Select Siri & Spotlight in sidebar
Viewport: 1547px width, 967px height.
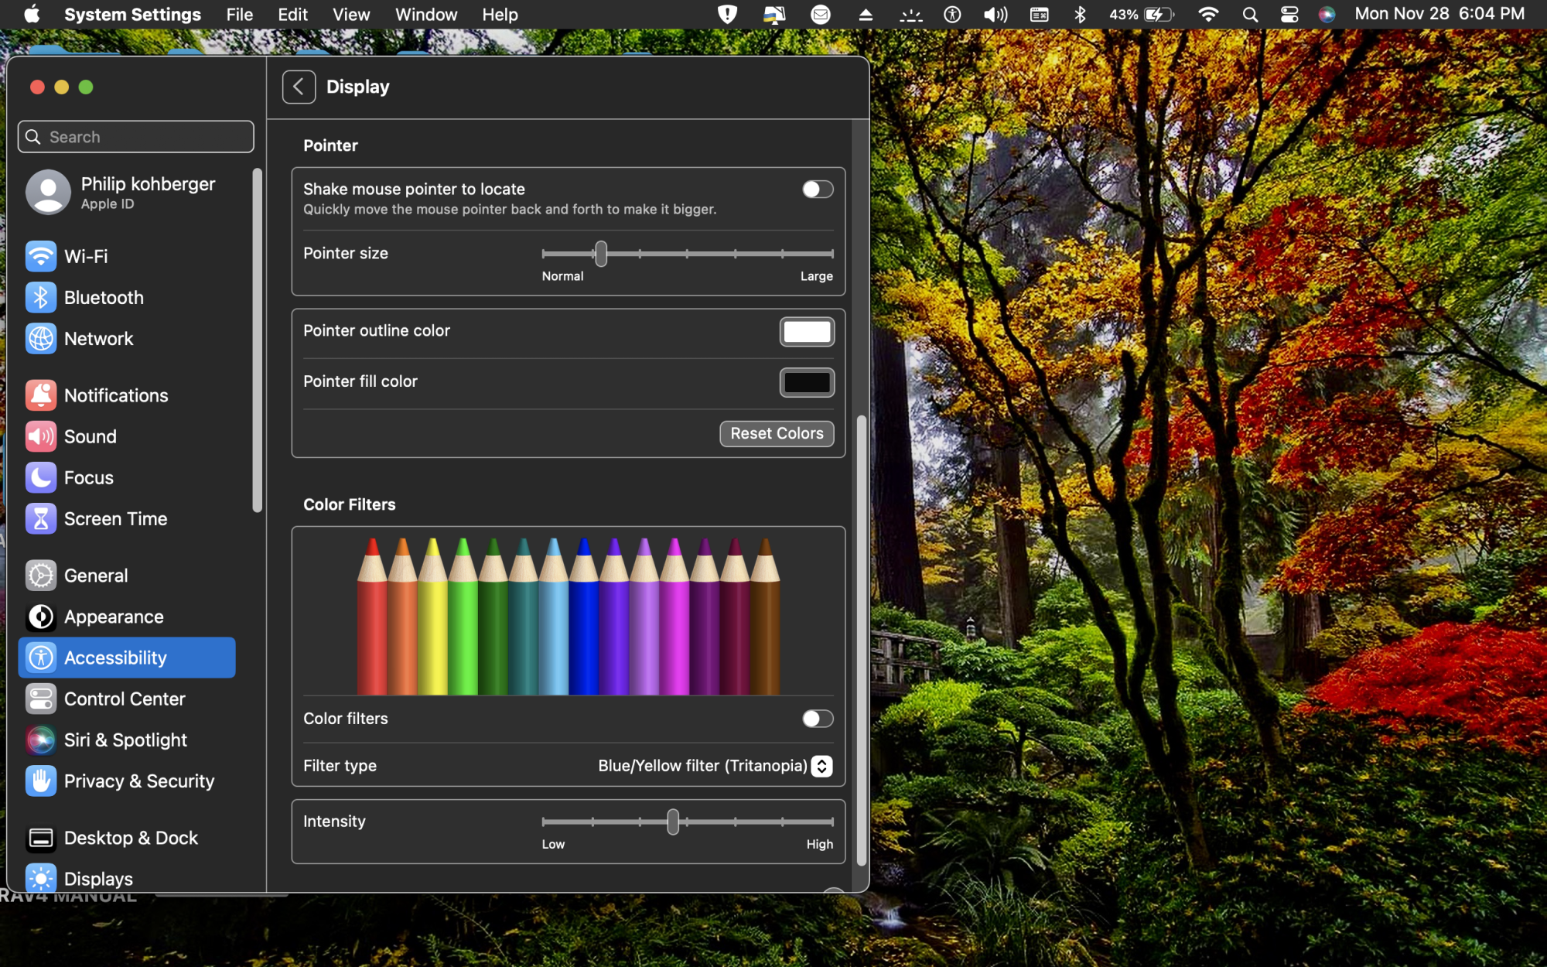click(125, 740)
